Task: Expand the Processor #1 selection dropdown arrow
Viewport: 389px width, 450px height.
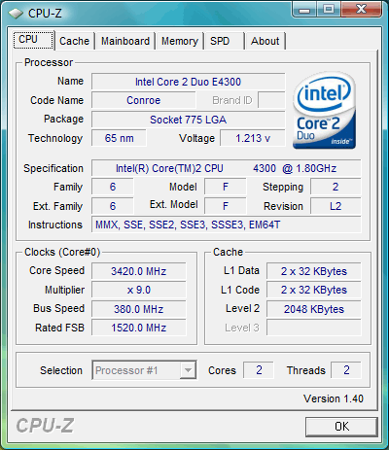Action: coord(188,370)
